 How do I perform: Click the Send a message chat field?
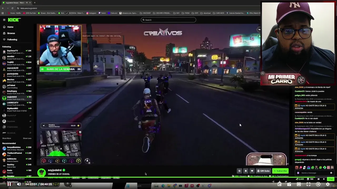[x=314, y=173]
